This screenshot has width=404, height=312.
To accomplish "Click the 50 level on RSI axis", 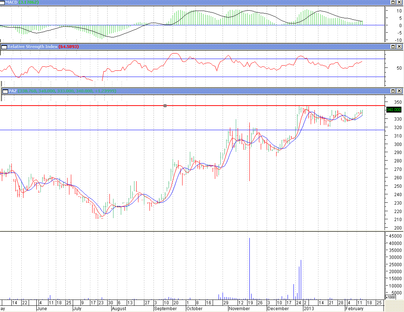I will coord(399,68).
